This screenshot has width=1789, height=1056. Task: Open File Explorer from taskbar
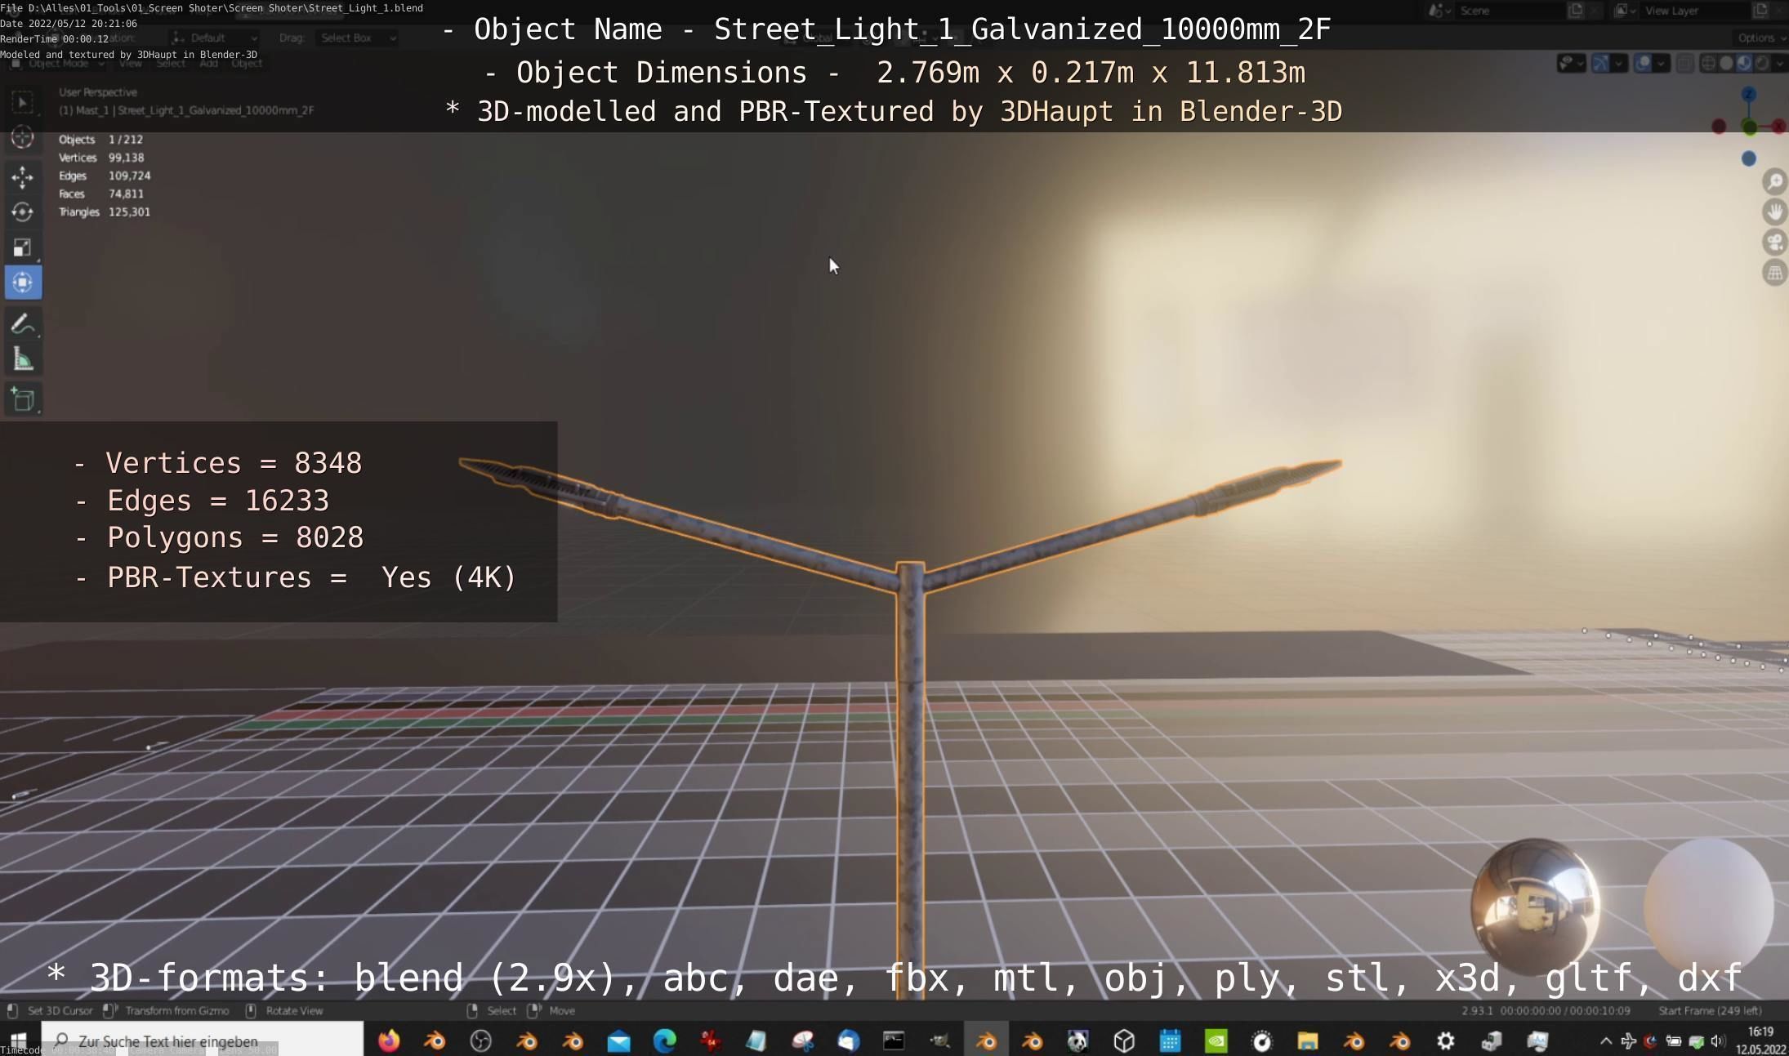[x=1308, y=1040]
